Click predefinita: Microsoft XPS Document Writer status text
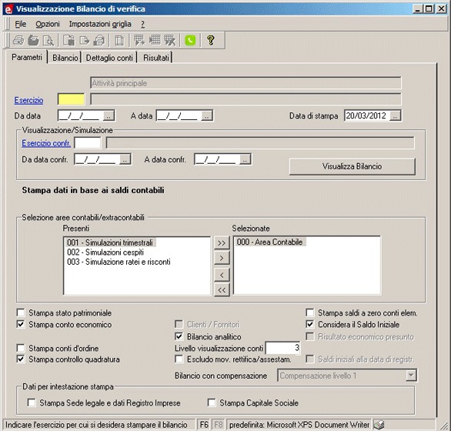The width and height of the screenshot is (451, 431). pyautogui.click(x=299, y=425)
